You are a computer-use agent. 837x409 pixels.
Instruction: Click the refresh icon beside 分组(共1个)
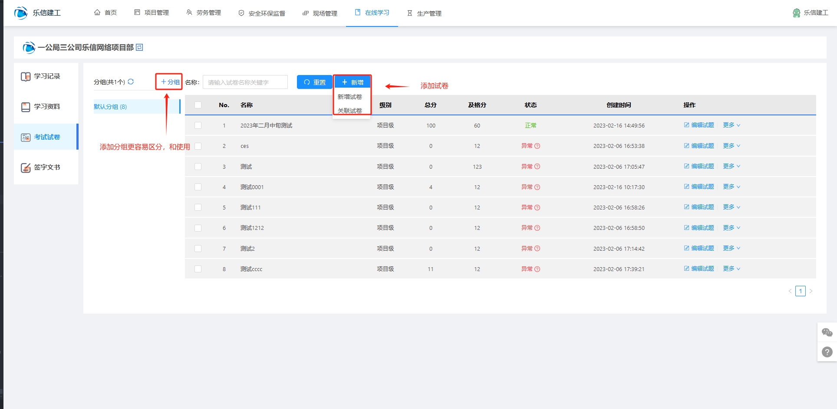[x=131, y=82]
